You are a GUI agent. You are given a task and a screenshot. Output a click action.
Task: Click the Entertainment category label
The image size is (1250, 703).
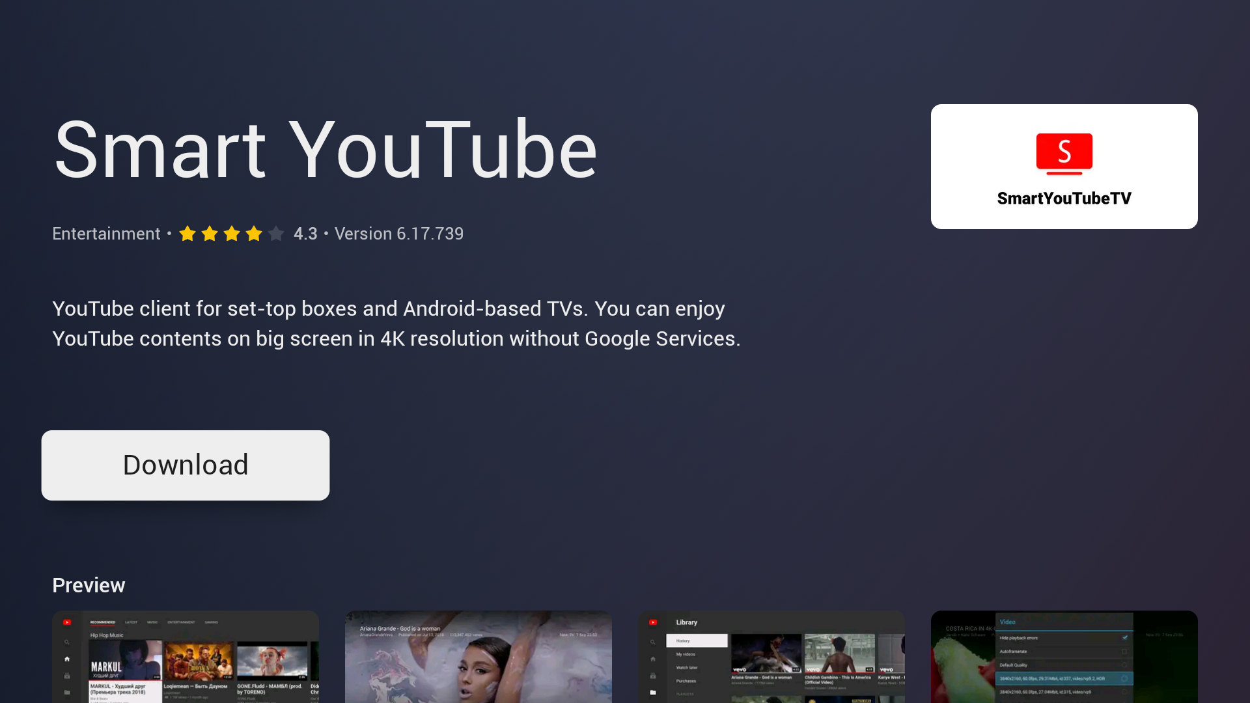pos(106,234)
